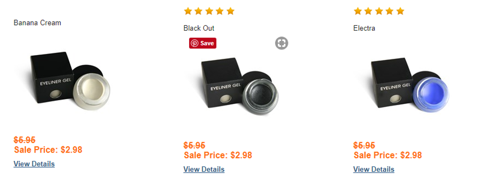The image size is (479, 195).
Task: Click the Electra product name
Action: (364, 28)
